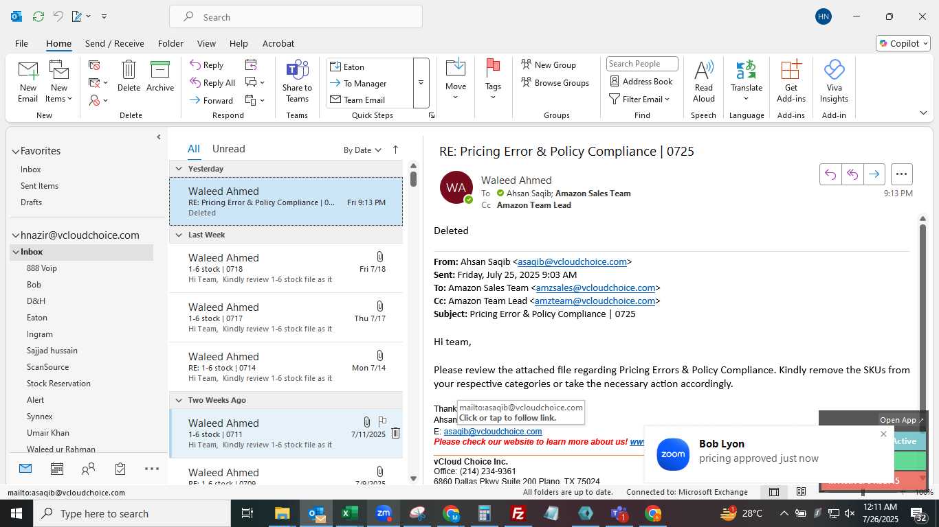Click Reply in the ribbon
This screenshot has height=527, width=939.
click(207, 65)
